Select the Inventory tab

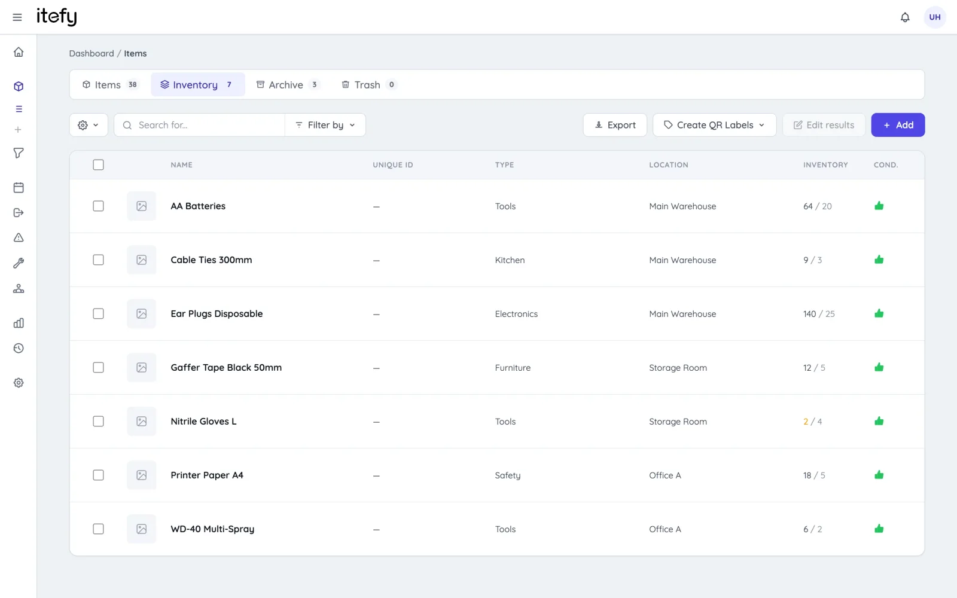(x=197, y=85)
